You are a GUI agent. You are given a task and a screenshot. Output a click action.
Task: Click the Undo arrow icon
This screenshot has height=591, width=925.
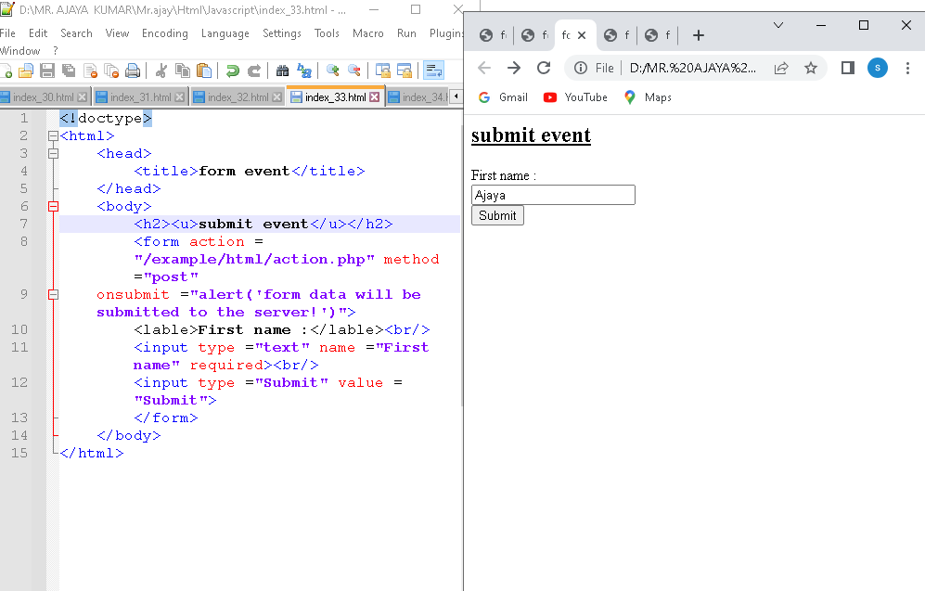pos(232,71)
